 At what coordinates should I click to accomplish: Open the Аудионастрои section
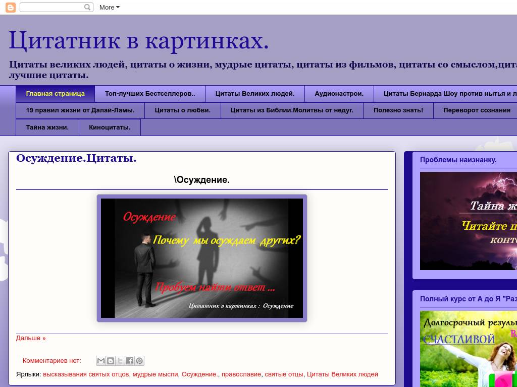[339, 93]
